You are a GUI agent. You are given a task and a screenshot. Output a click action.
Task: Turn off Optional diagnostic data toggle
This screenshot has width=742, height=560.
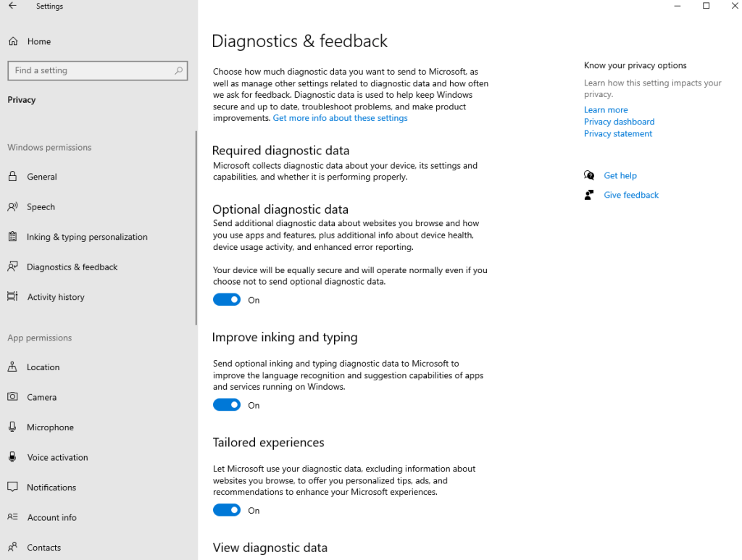227,300
